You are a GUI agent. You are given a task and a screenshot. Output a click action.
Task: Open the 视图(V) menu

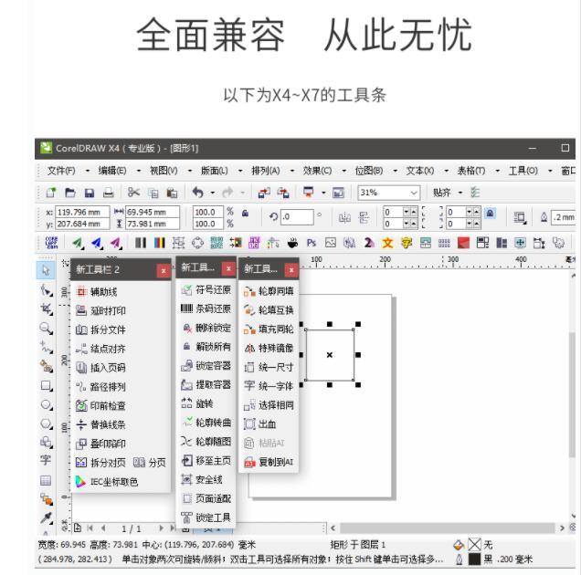(x=164, y=171)
